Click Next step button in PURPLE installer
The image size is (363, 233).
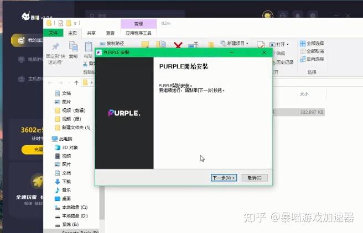(x=224, y=178)
